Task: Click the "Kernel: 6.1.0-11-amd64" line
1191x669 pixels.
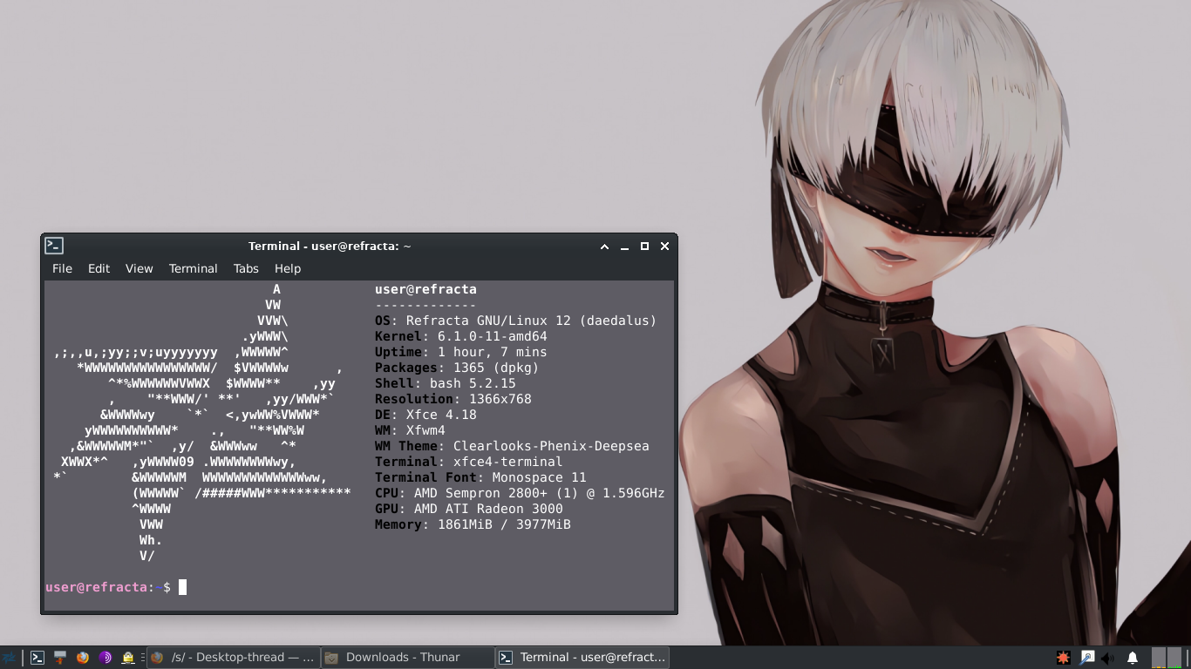Action: 461,336
